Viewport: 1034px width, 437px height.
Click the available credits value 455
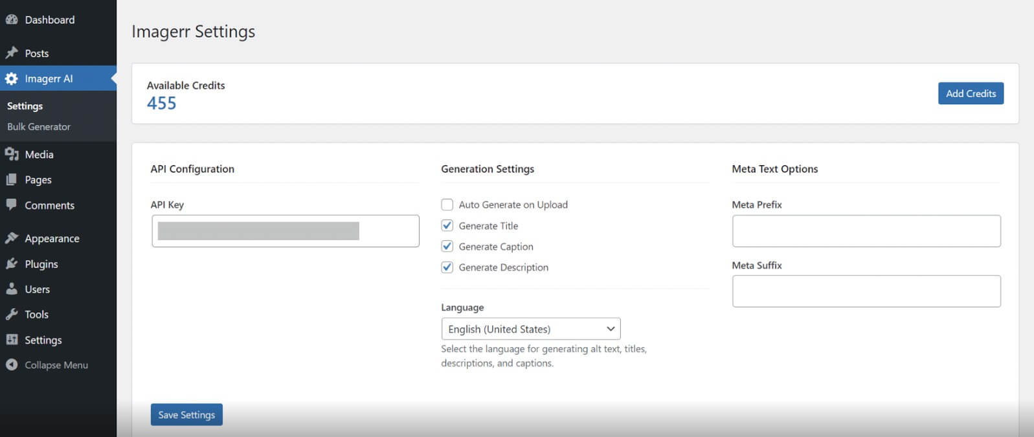coord(161,103)
